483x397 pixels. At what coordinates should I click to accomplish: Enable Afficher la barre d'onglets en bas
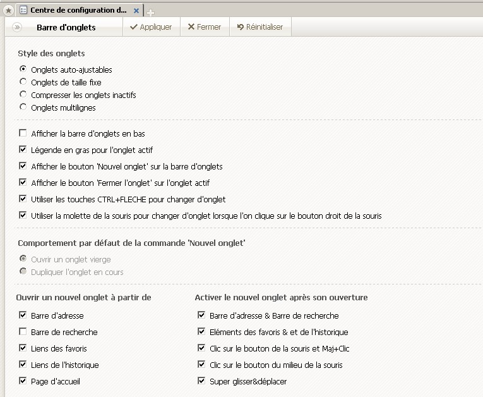23,133
